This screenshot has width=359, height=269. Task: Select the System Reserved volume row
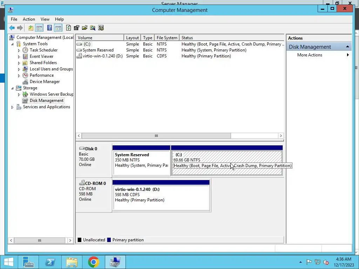(180, 50)
